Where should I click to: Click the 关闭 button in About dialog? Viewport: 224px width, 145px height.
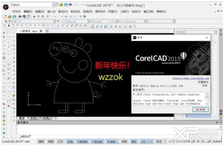[201, 110]
